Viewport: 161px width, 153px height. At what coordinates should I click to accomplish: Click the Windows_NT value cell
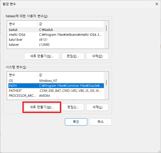48,81
